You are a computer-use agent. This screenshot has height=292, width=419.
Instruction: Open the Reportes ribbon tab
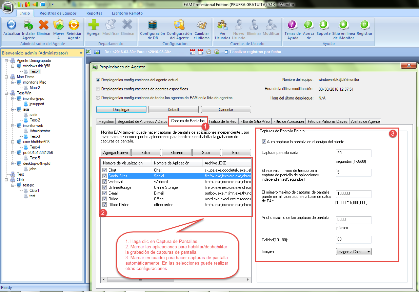click(x=94, y=13)
